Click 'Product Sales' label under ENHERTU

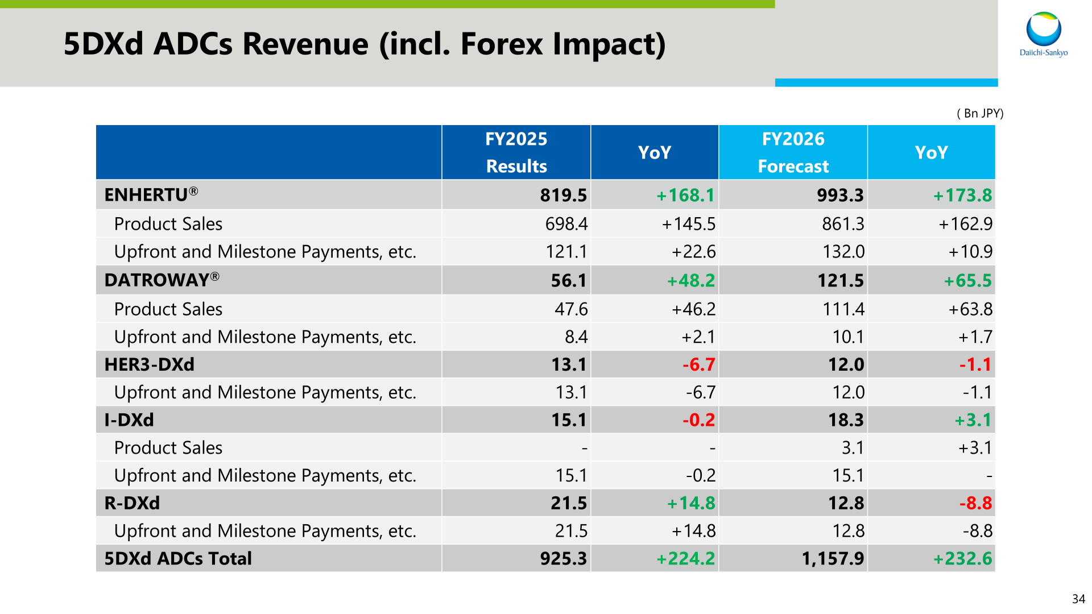click(168, 223)
